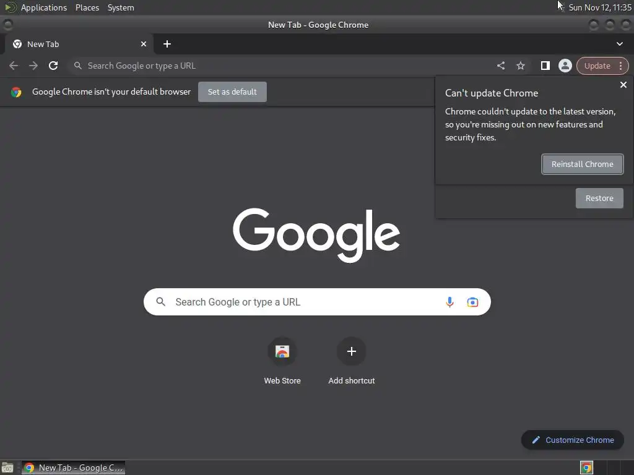Dismiss the Can't update Chrome popup
Image resolution: width=634 pixels, height=475 pixels.
[623, 85]
